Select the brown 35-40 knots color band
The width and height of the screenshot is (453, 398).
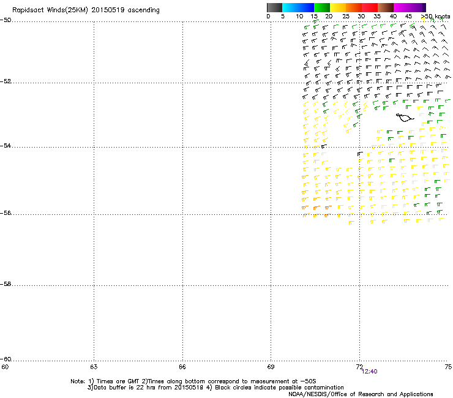coord(386,7)
